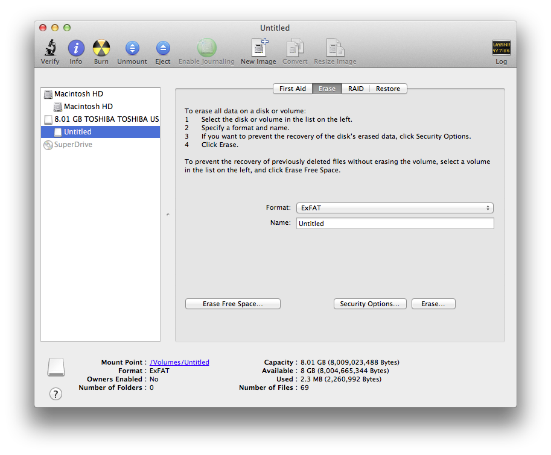Open the Format ExFAT dropdown
The image size is (551, 455).
pyautogui.click(x=395, y=208)
